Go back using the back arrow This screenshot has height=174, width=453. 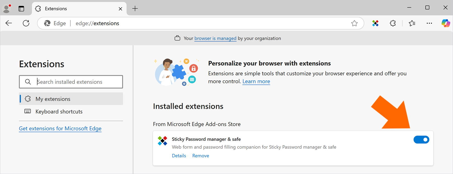(x=9, y=23)
